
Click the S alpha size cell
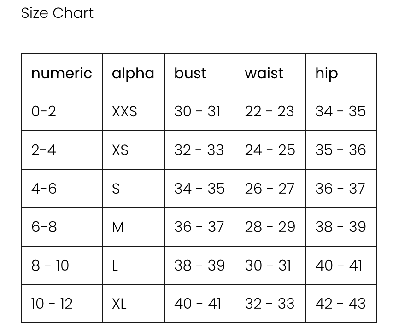116,189
